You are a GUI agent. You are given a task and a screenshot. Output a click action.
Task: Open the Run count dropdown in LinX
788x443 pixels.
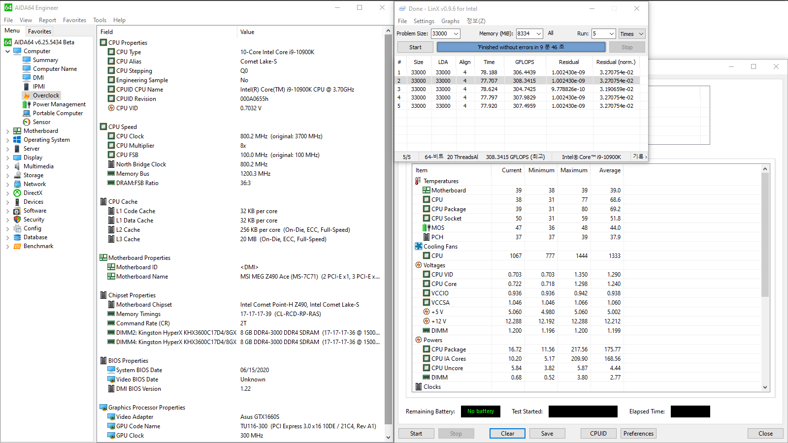(x=612, y=33)
